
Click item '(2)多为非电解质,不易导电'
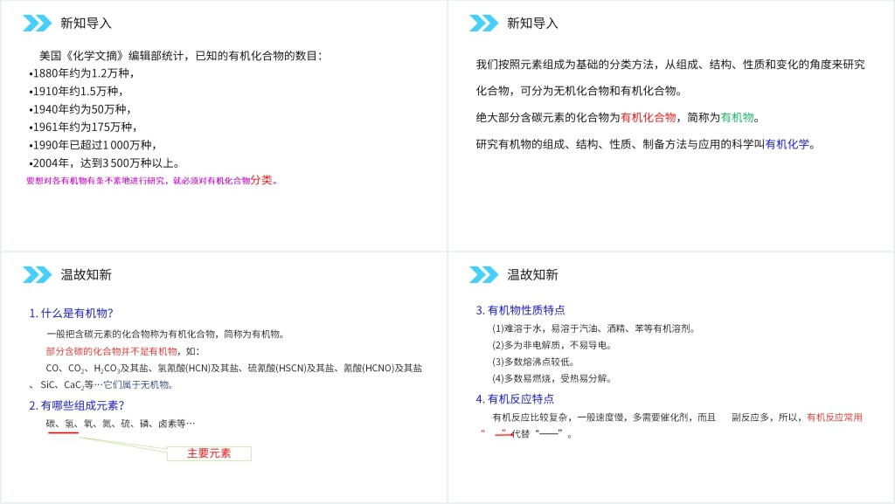coord(552,345)
